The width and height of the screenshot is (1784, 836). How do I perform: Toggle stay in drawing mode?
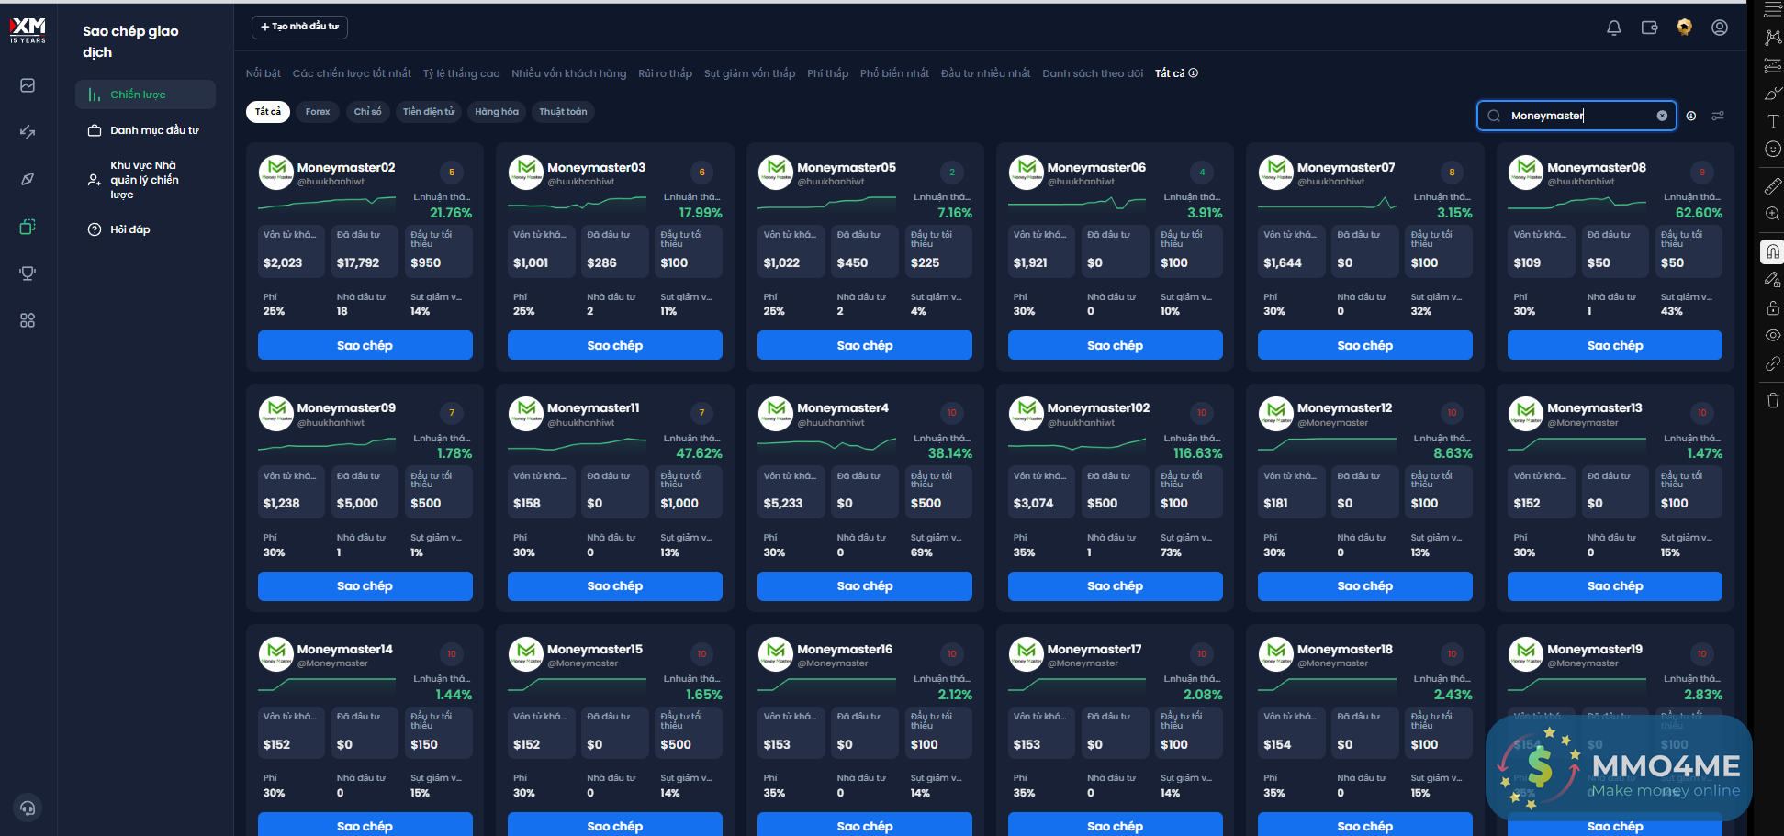(x=1773, y=280)
